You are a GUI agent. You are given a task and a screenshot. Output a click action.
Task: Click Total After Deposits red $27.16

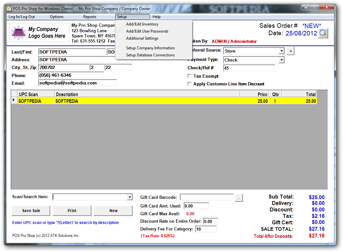point(317,236)
